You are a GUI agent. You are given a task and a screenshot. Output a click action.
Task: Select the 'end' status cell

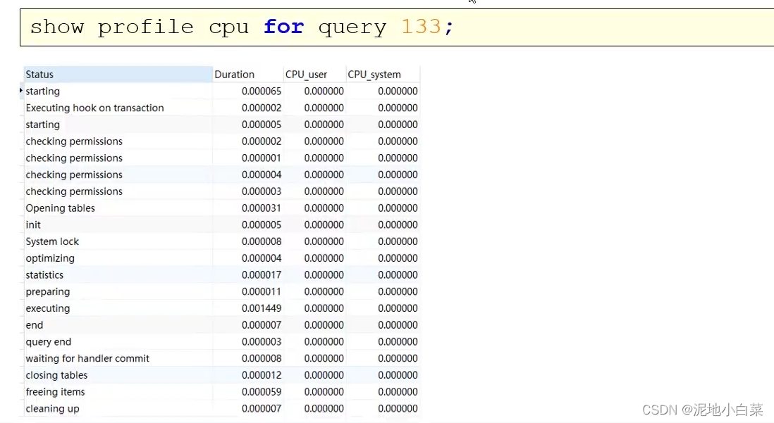point(118,325)
